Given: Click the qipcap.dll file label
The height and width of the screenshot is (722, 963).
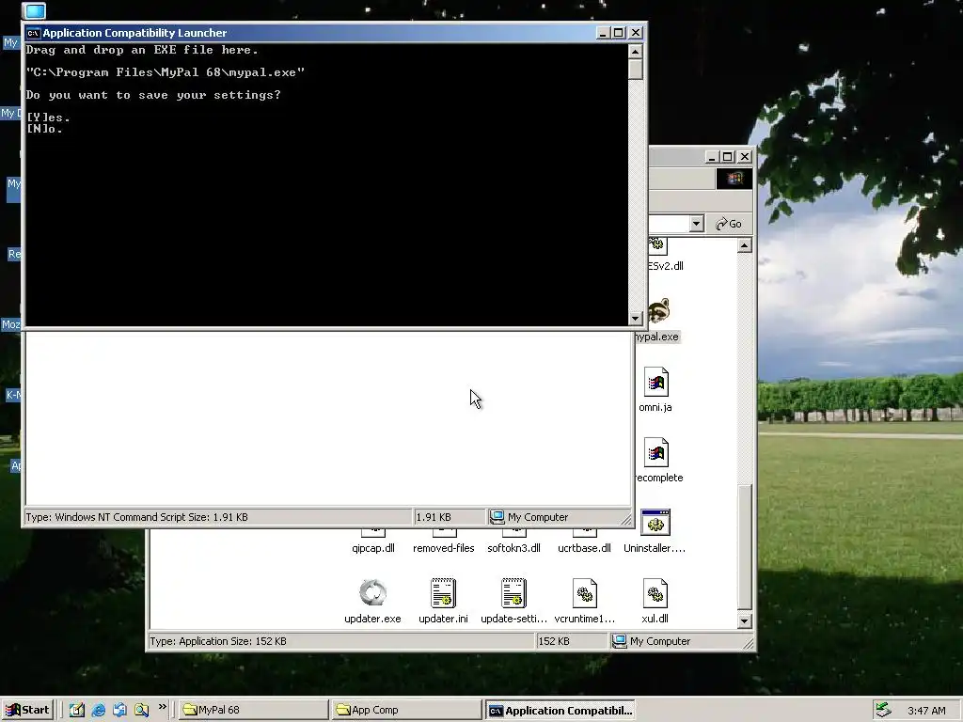Looking at the screenshot, I should coord(372,548).
